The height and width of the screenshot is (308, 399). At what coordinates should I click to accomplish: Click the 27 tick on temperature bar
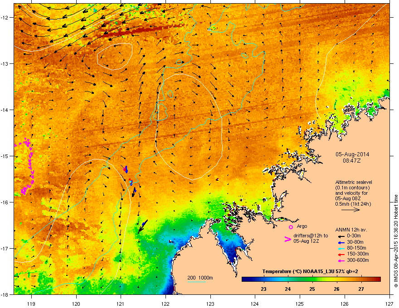(361, 289)
